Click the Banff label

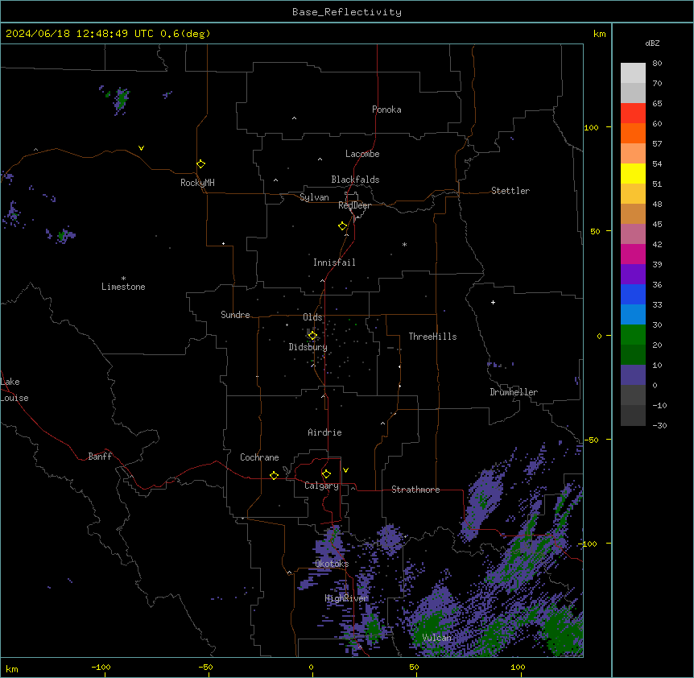(100, 457)
